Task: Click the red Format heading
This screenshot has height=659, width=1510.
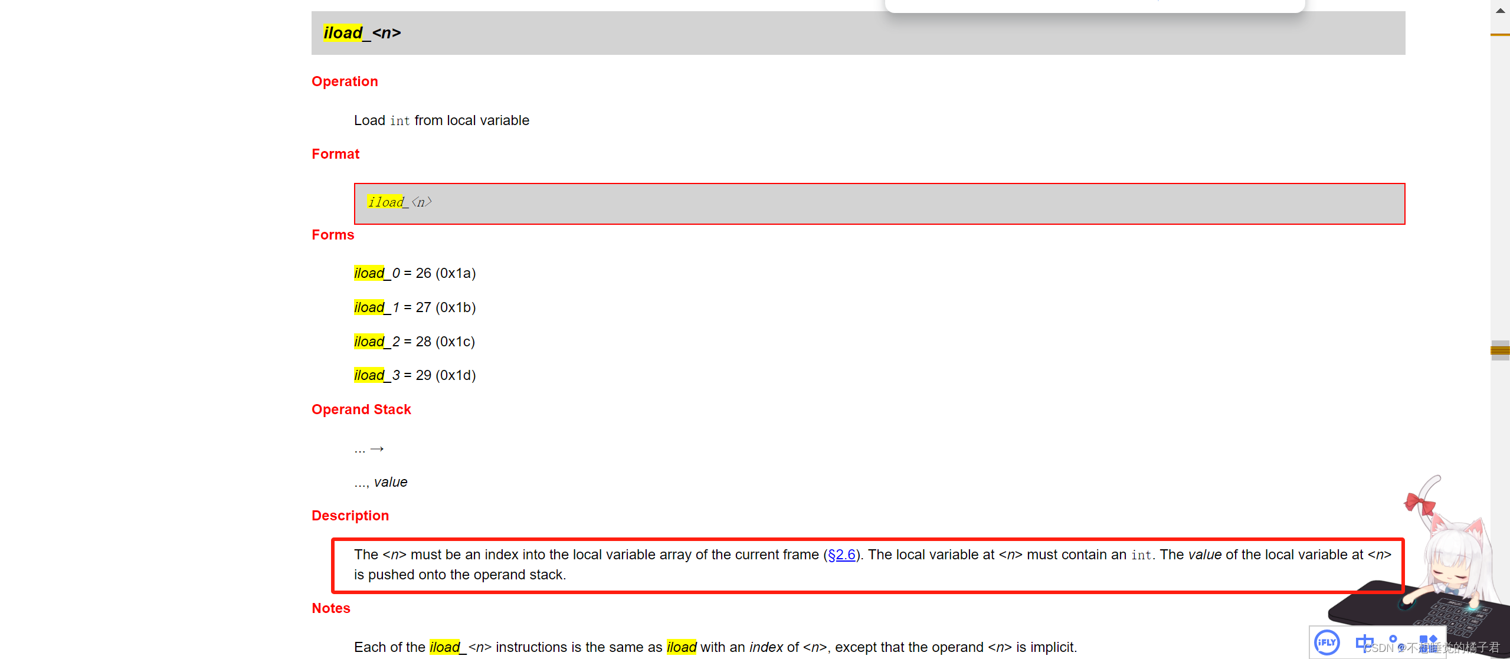Action: coord(335,154)
